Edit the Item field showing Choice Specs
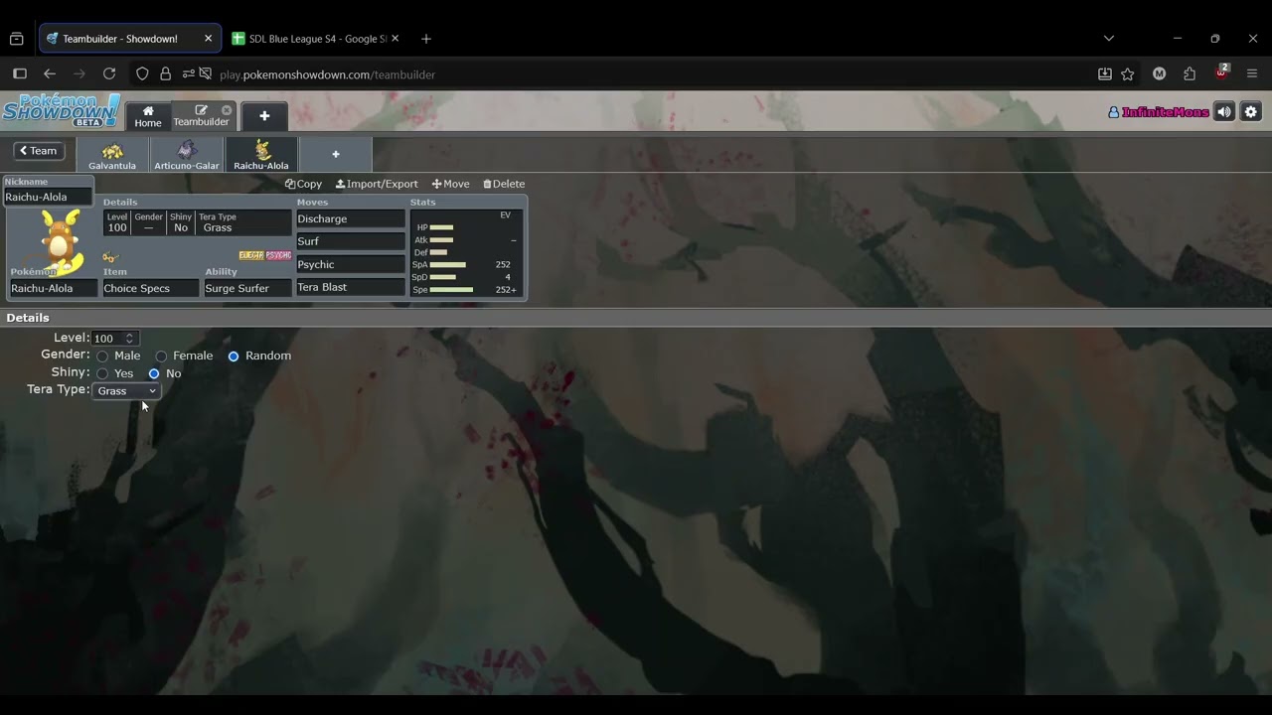Image resolution: width=1272 pixels, height=715 pixels. pos(151,288)
